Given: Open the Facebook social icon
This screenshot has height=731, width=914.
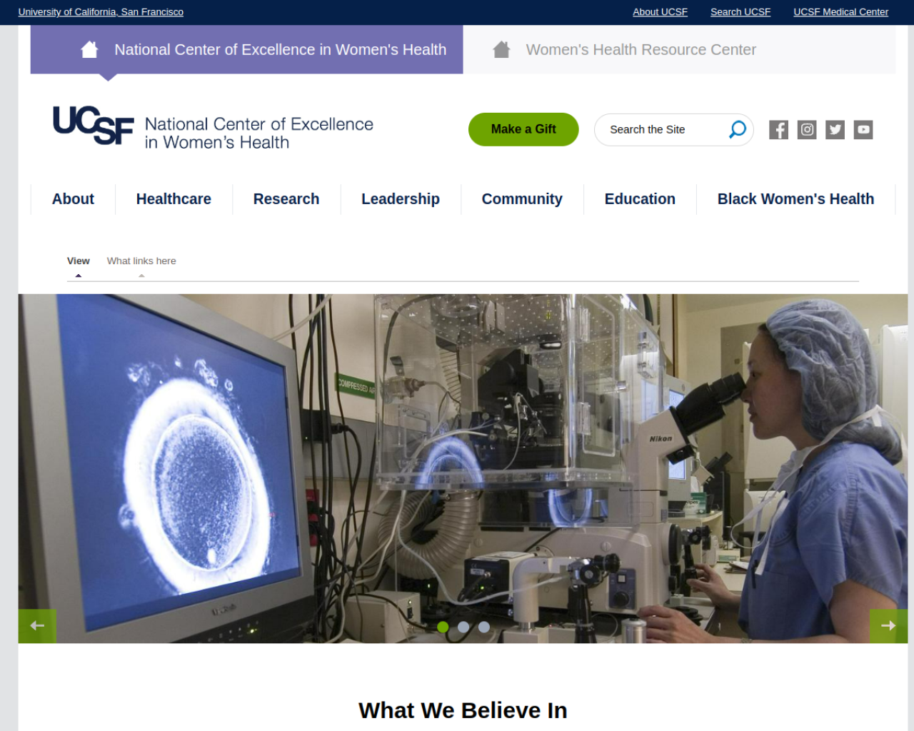Looking at the screenshot, I should tap(778, 130).
